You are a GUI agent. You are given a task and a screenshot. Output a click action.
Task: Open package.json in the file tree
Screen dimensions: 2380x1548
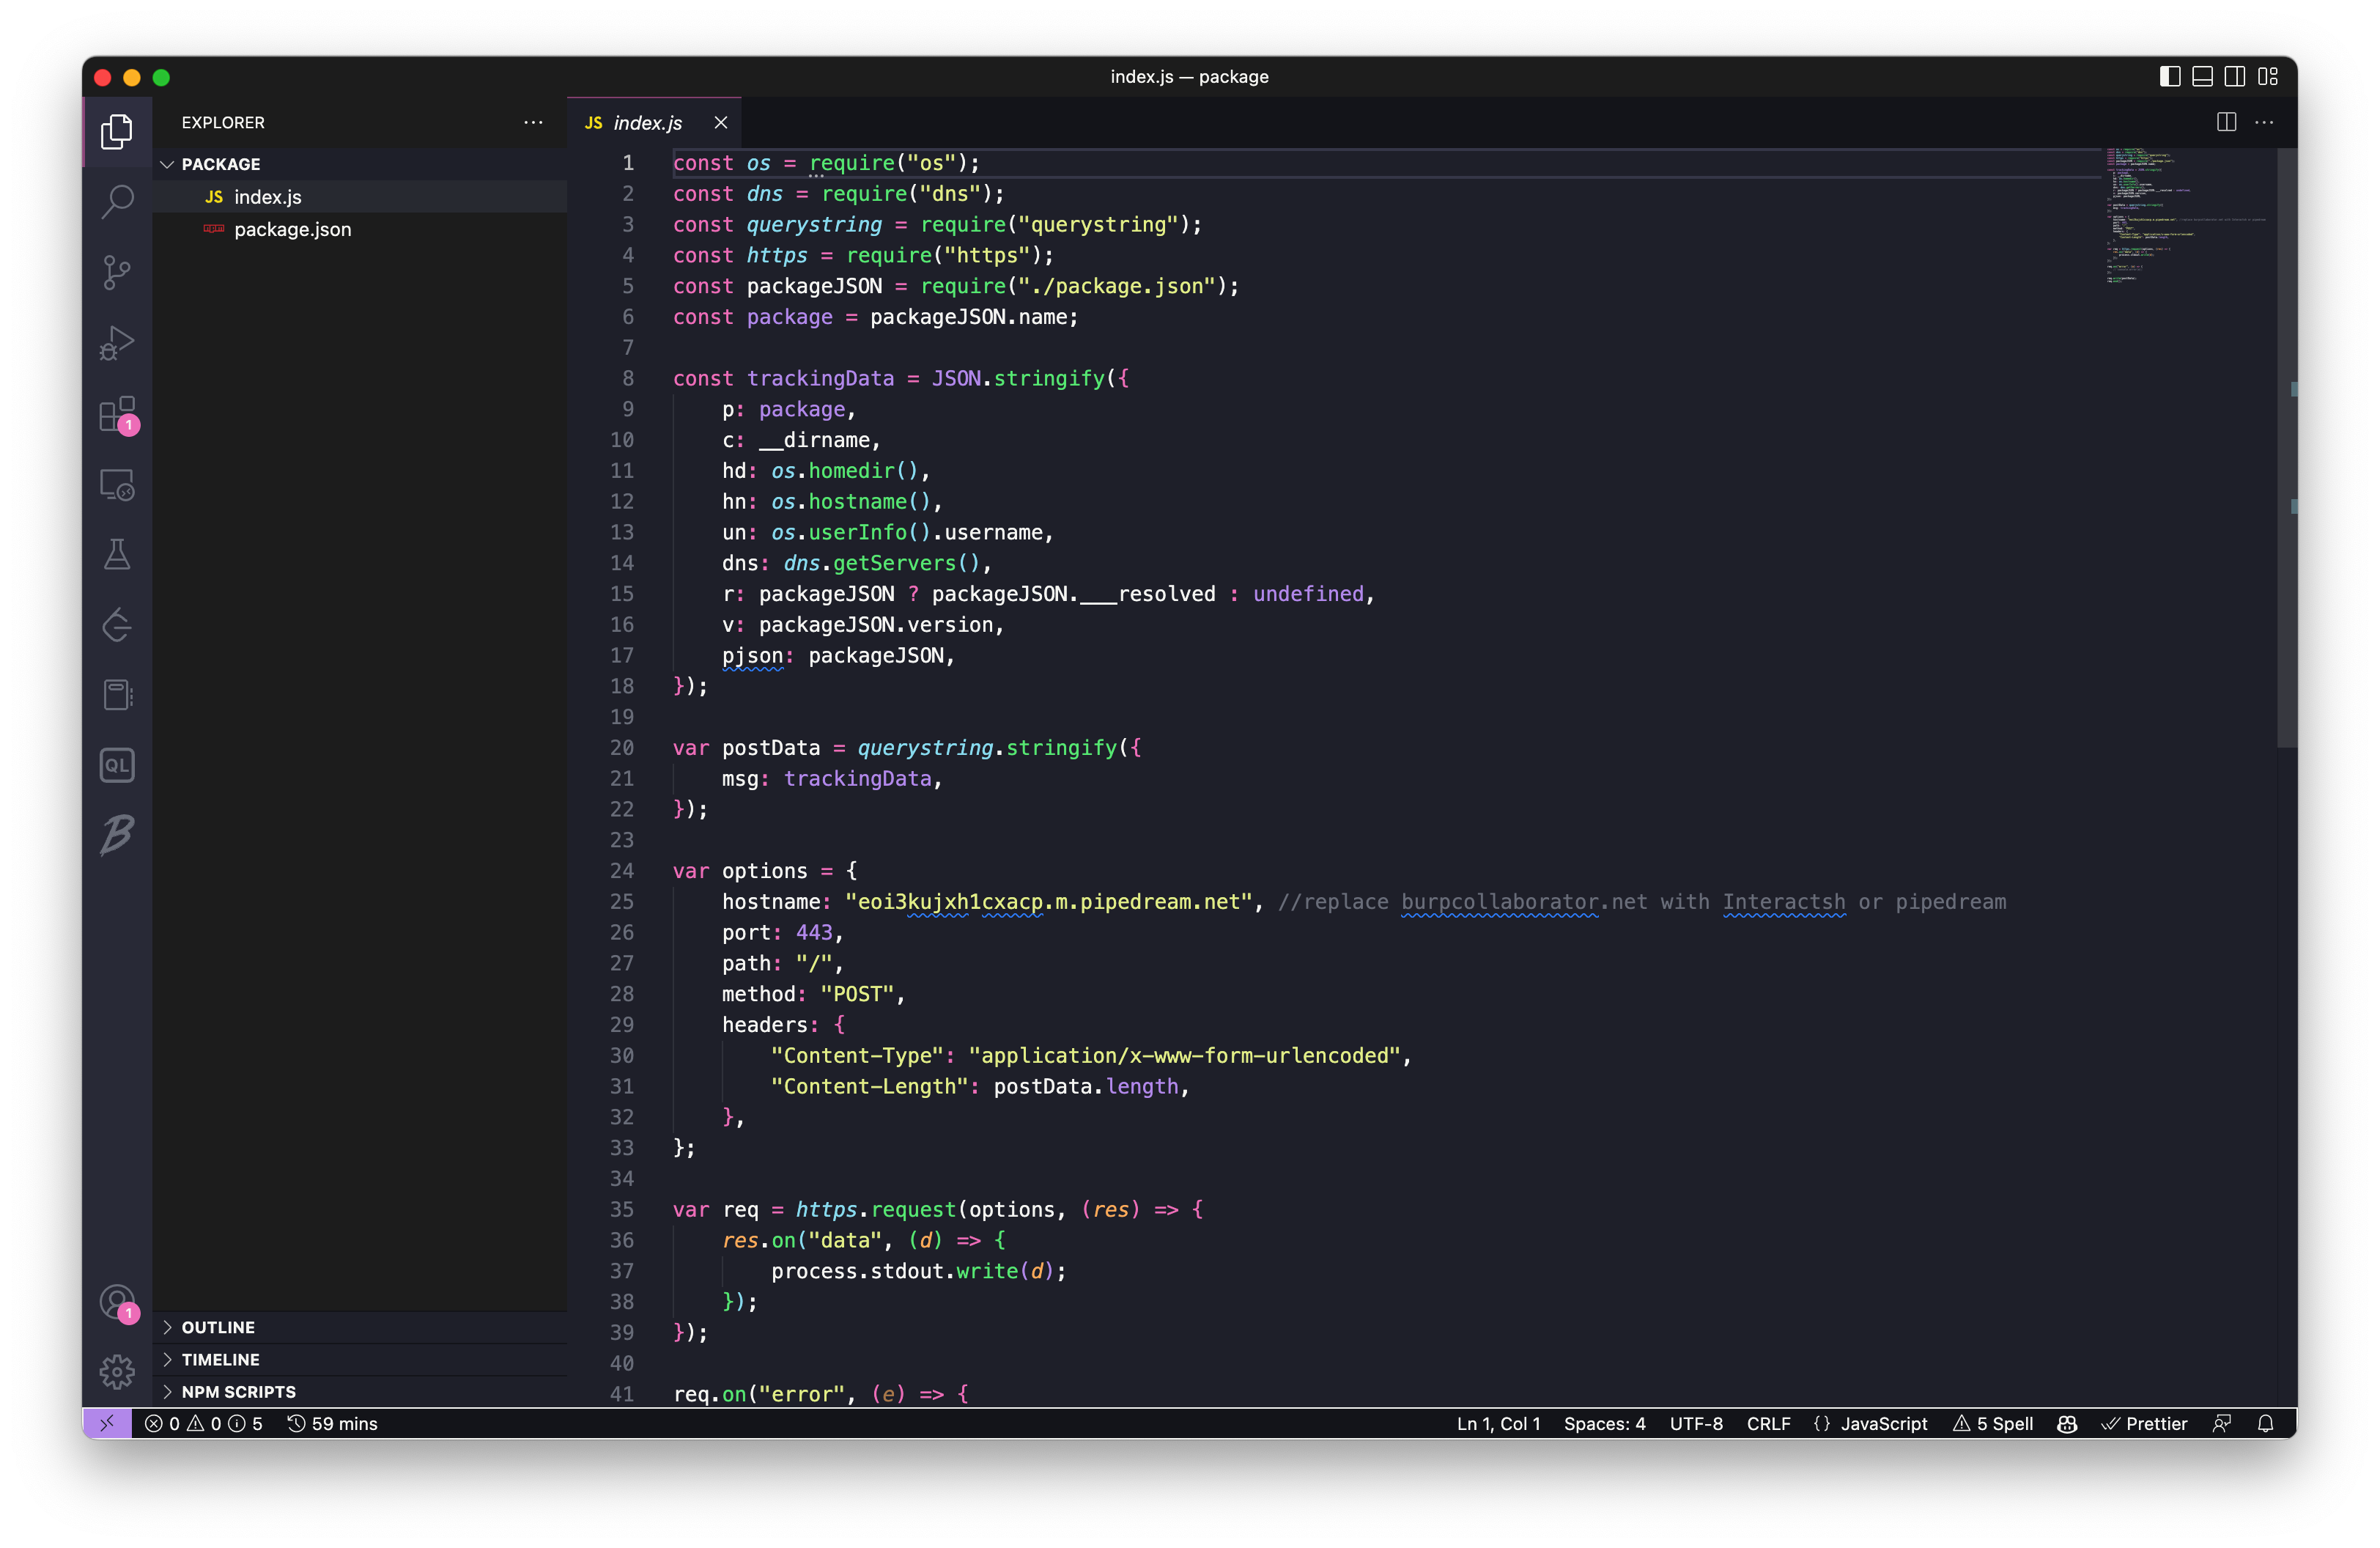coord(360,229)
